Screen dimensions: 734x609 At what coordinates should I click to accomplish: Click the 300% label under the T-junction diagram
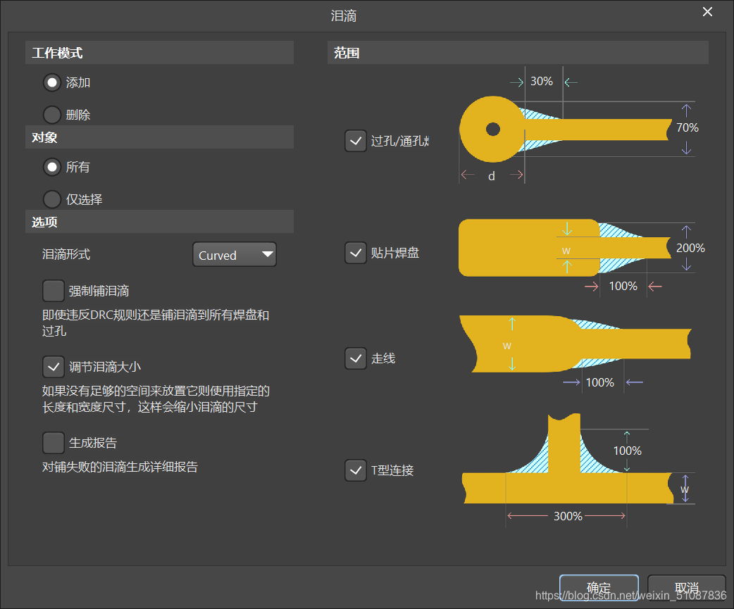568,515
